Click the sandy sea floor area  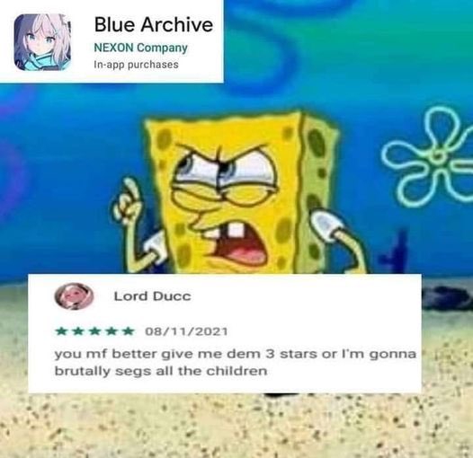[x=236, y=425]
